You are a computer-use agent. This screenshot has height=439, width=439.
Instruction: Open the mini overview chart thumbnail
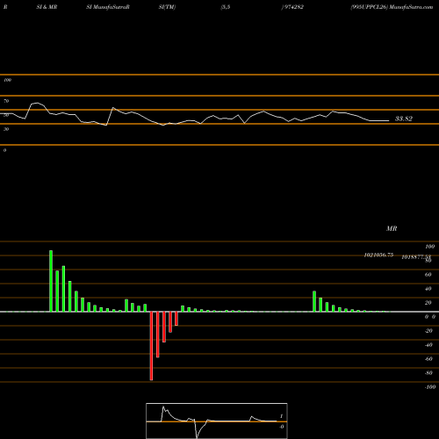tap(217, 421)
